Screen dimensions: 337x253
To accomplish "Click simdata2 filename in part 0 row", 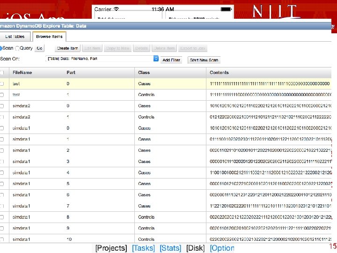I will point(21,106).
